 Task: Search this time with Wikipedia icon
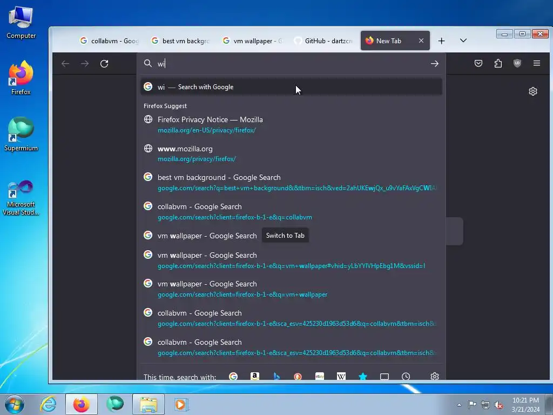tap(341, 376)
